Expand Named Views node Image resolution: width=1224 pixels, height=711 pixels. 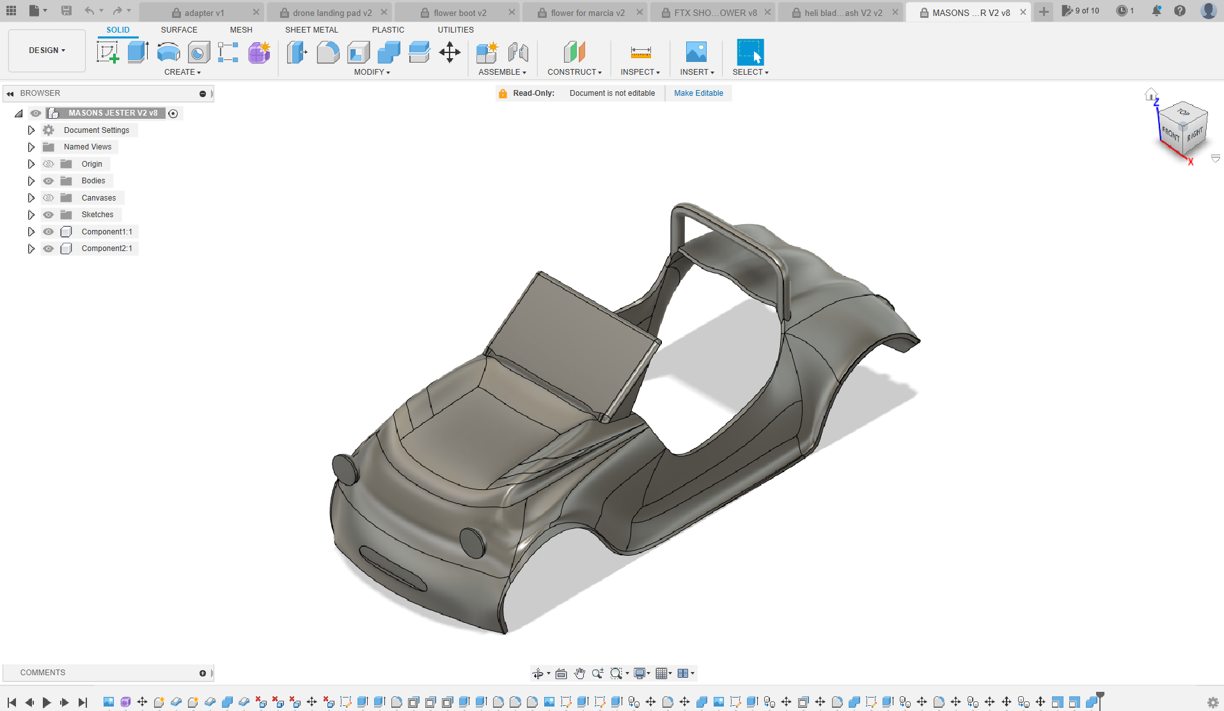point(31,147)
